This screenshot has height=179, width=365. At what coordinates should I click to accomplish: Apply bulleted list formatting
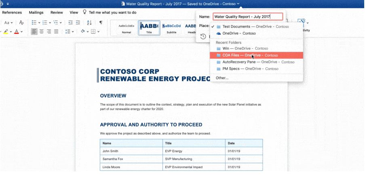(34, 23)
